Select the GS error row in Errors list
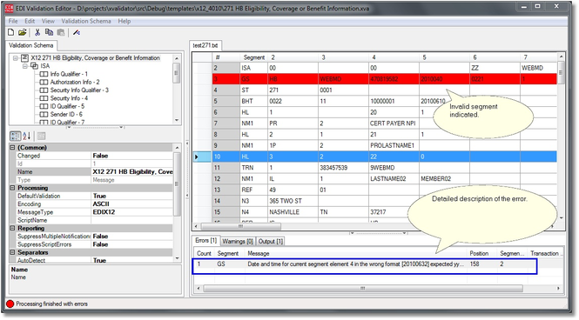Image resolution: width=579 pixels, height=320 pixels. point(365,264)
